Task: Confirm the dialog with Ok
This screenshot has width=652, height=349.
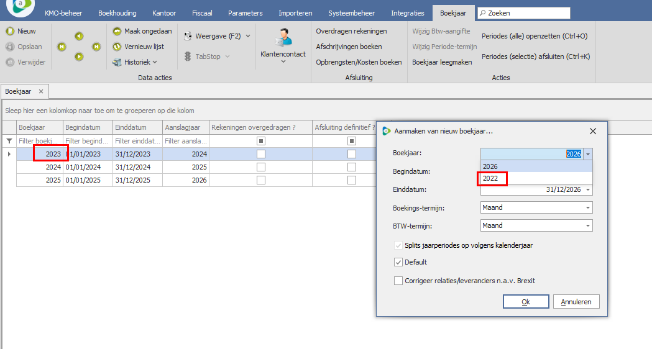Action: click(x=525, y=302)
